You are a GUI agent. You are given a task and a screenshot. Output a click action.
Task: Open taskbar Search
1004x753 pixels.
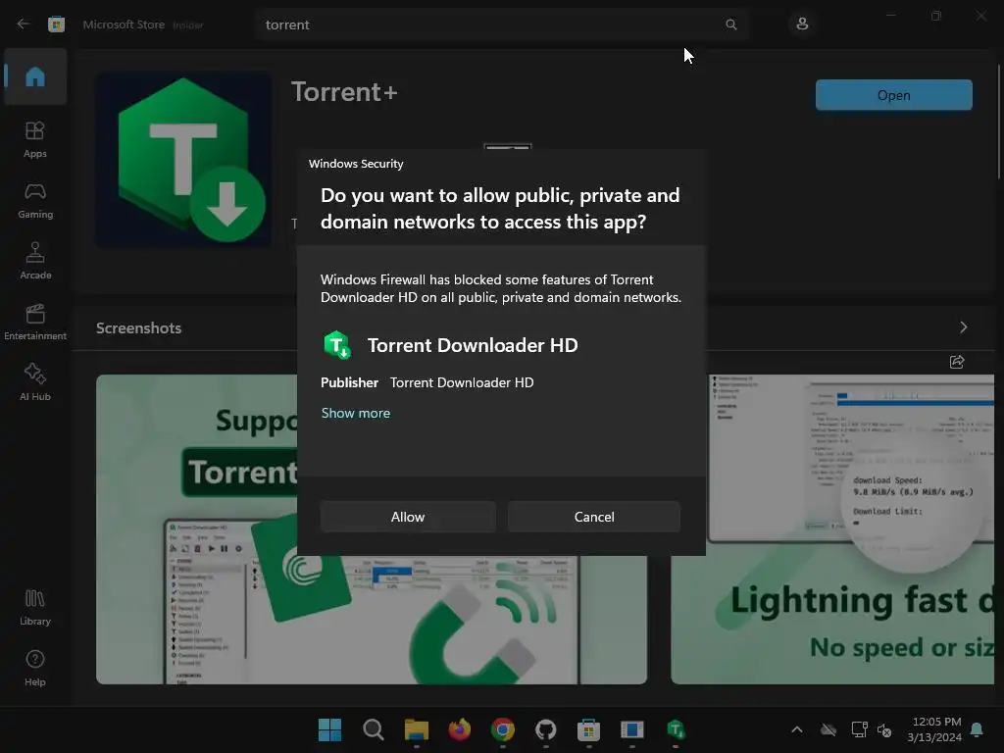point(373,729)
